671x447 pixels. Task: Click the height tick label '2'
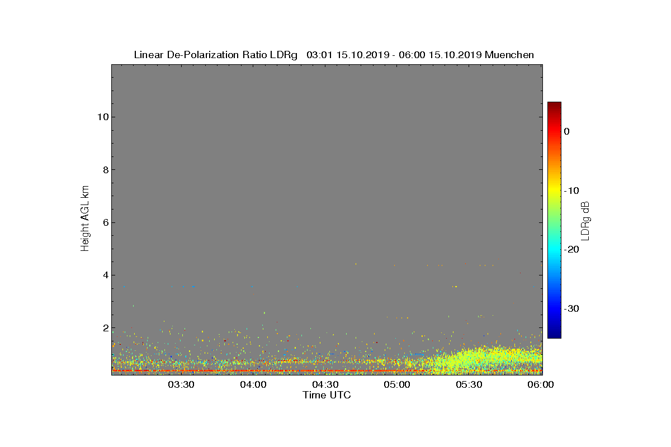pyautogui.click(x=105, y=328)
